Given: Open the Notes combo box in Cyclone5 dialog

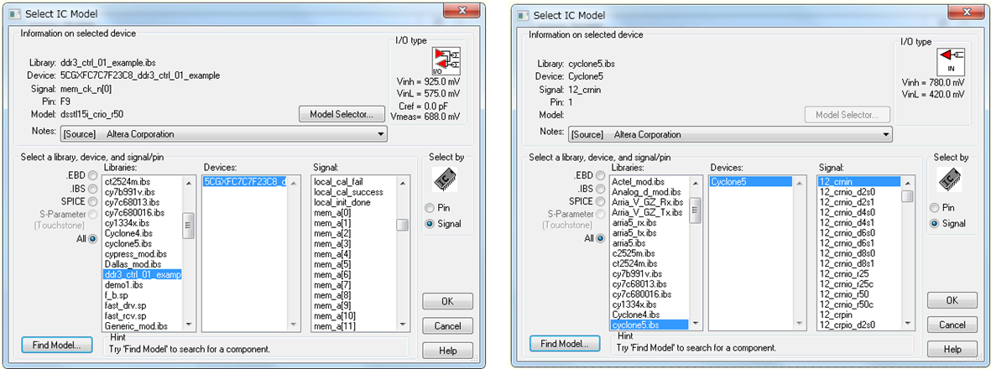Looking at the screenshot, I should pyautogui.click(x=885, y=134).
